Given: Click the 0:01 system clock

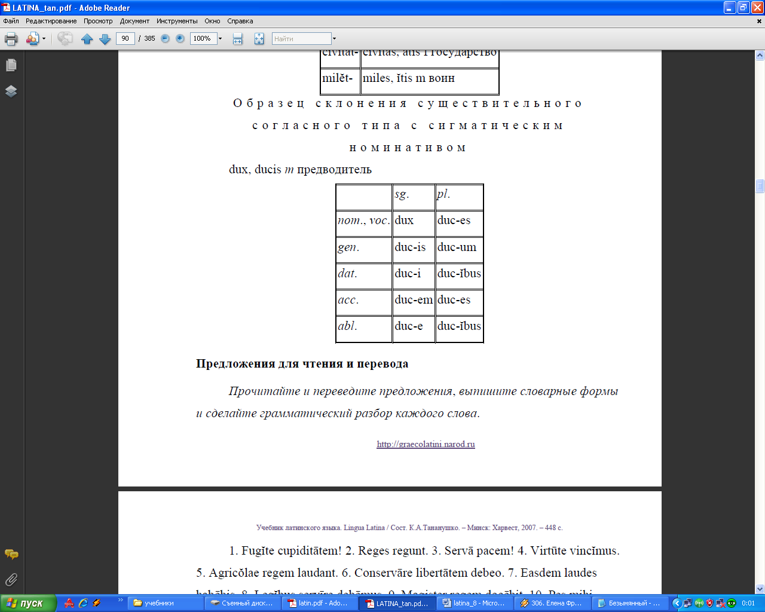Looking at the screenshot, I should (x=748, y=603).
